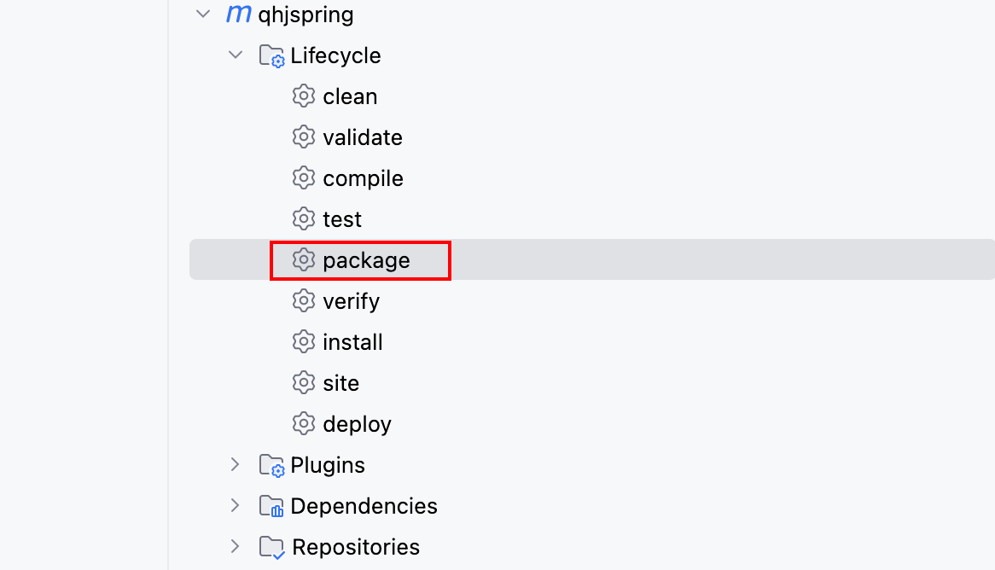Image resolution: width=995 pixels, height=570 pixels.
Task: Select the site lifecycle phase
Action: coord(340,383)
